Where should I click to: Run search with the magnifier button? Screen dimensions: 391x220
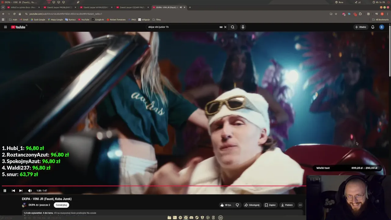point(232,27)
